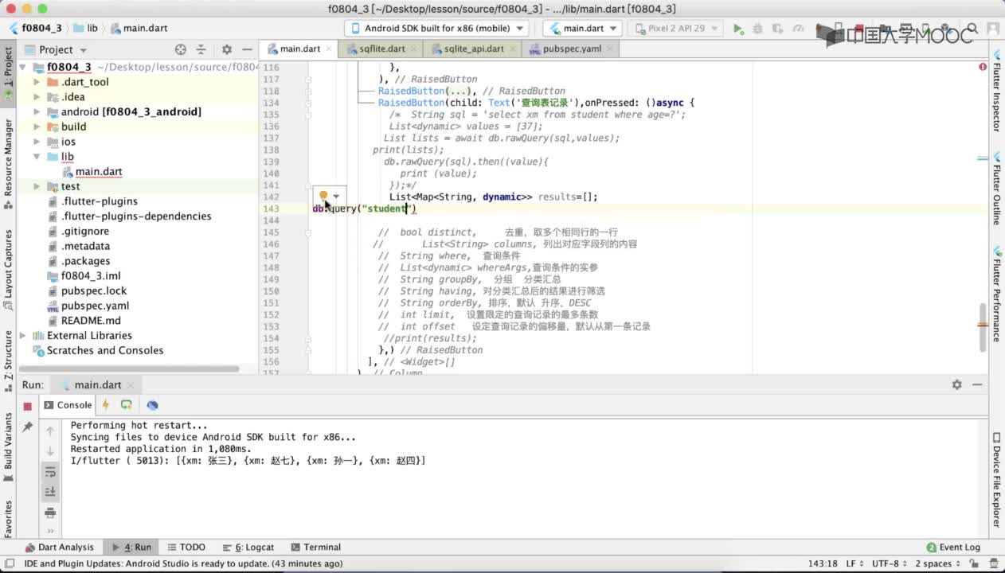
Task: Switch to the sqlite_api.dart editor tab
Action: tap(473, 49)
